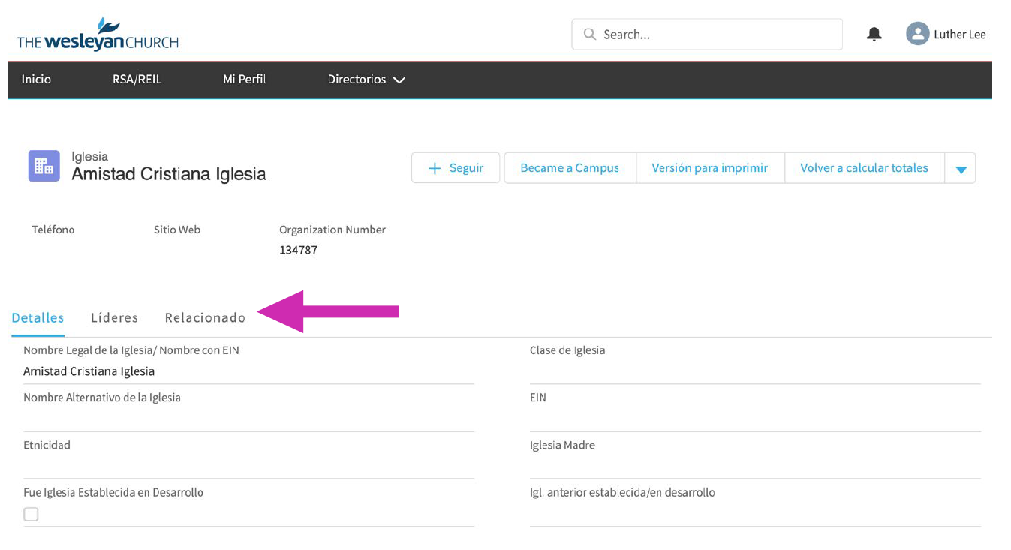
Task: Click the Seguir follow button
Action: (456, 168)
